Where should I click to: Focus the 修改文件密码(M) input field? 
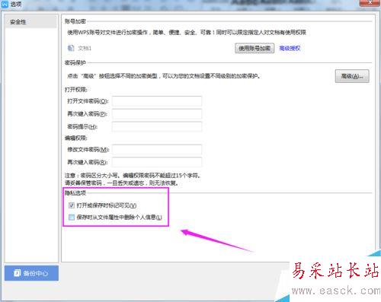[157, 150]
